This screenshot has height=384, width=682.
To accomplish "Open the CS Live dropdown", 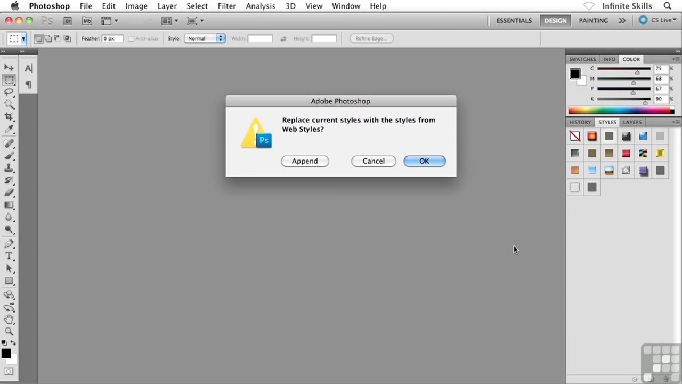I will [x=658, y=20].
